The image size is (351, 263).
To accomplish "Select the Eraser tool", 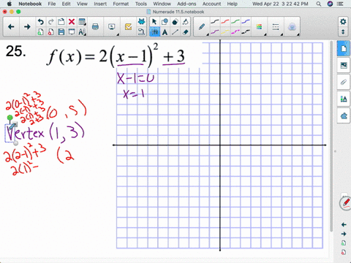I will pos(186,32).
